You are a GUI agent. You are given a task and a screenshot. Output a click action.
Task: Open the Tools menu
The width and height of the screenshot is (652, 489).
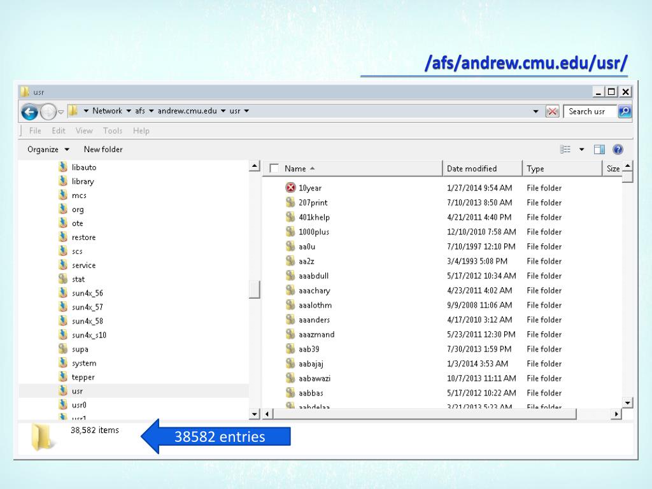click(113, 131)
